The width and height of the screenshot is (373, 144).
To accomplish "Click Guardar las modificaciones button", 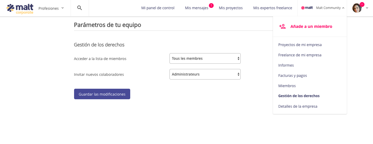I will click(102, 94).
